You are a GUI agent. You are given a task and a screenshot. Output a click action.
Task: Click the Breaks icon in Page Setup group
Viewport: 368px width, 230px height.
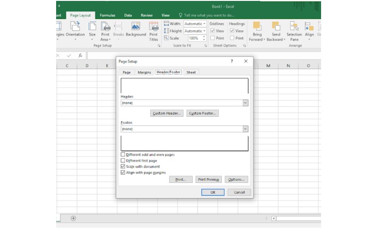(118, 30)
